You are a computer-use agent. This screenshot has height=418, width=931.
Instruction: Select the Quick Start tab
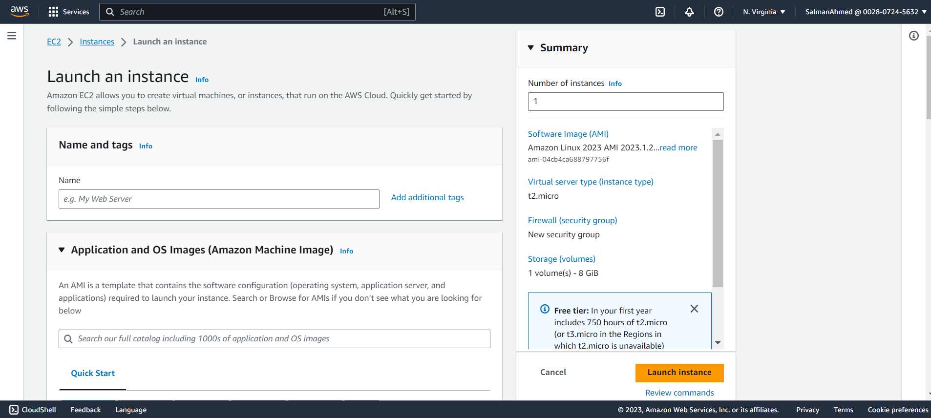click(93, 373)
